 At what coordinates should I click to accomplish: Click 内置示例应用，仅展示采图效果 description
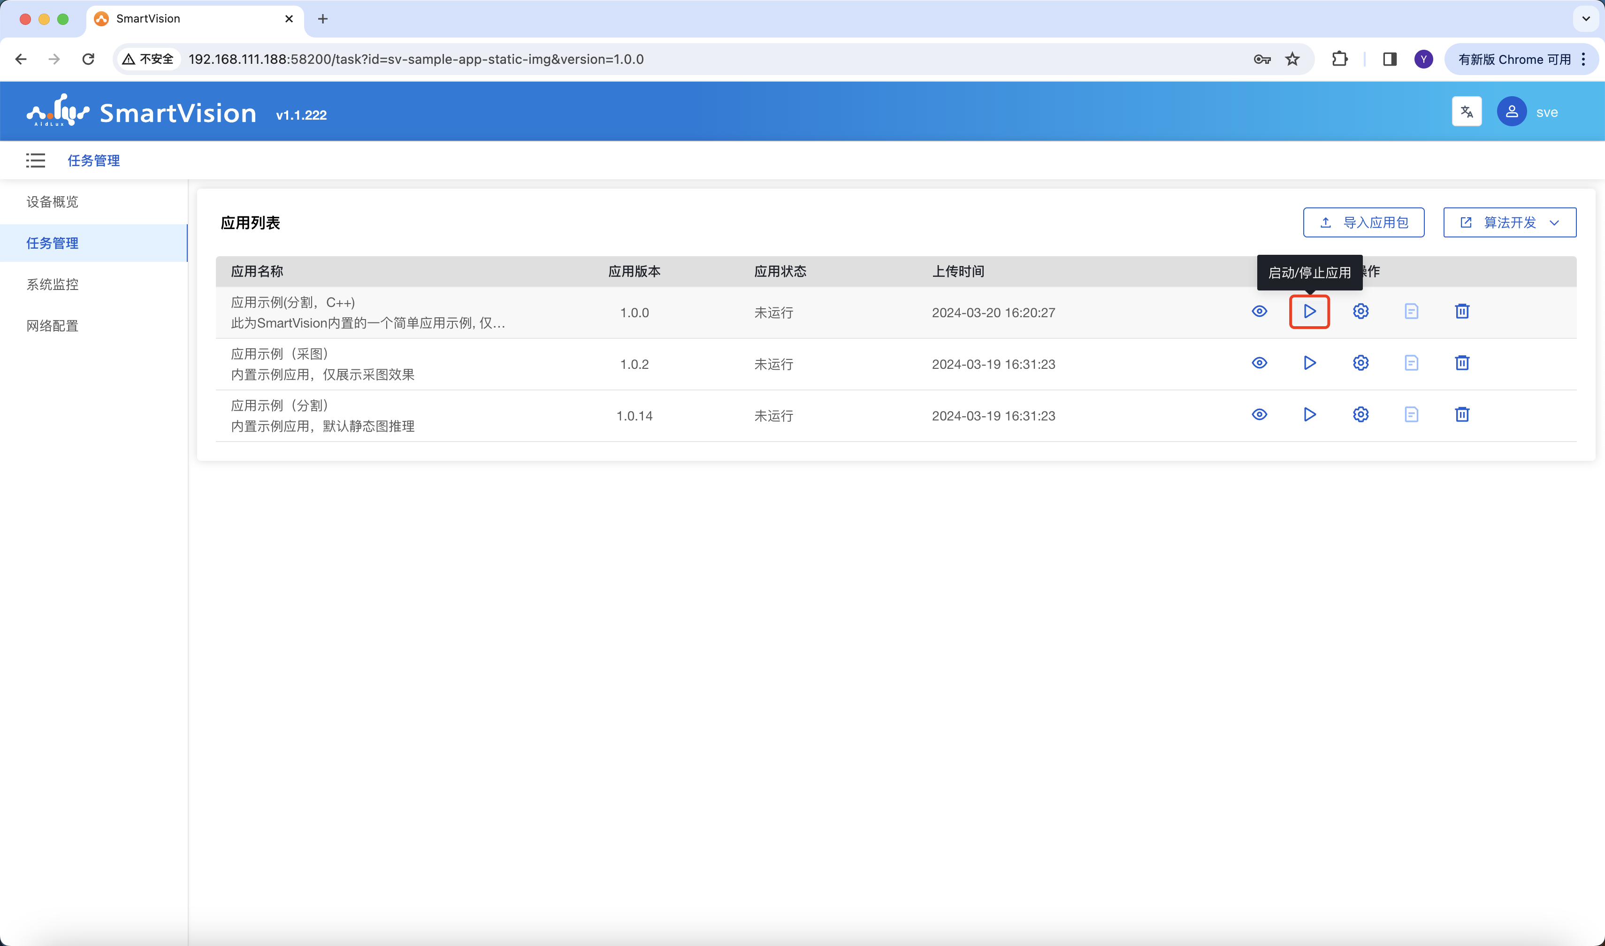point(322,375)
